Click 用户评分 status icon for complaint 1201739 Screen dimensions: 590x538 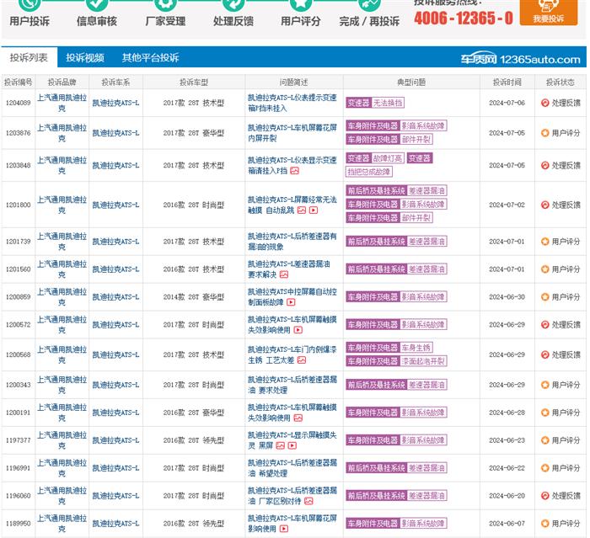(544, 242)
